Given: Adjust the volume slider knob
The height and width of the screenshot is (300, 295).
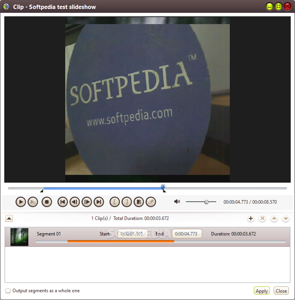Looking at the screenshot, I should [x=206, y=202].
